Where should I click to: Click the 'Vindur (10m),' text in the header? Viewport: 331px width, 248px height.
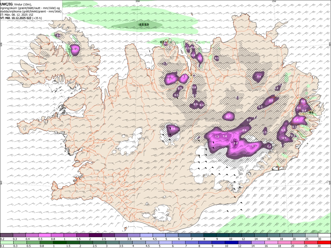pyautogui.click(x=22, y=4)
